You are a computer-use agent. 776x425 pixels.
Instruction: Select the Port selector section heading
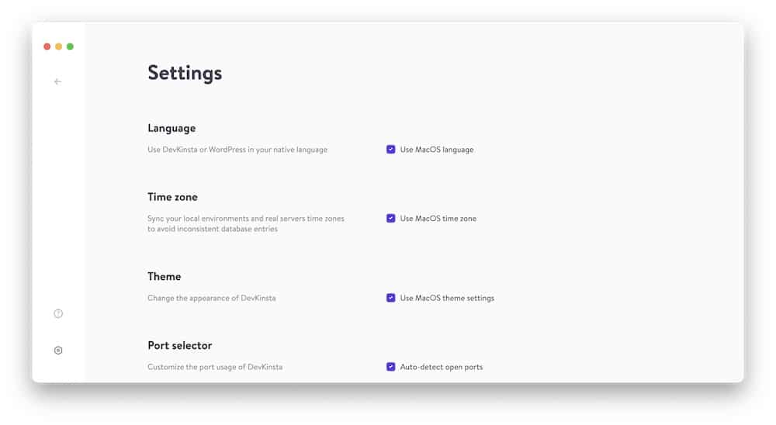pyautogui.click(x=180, y=345)
